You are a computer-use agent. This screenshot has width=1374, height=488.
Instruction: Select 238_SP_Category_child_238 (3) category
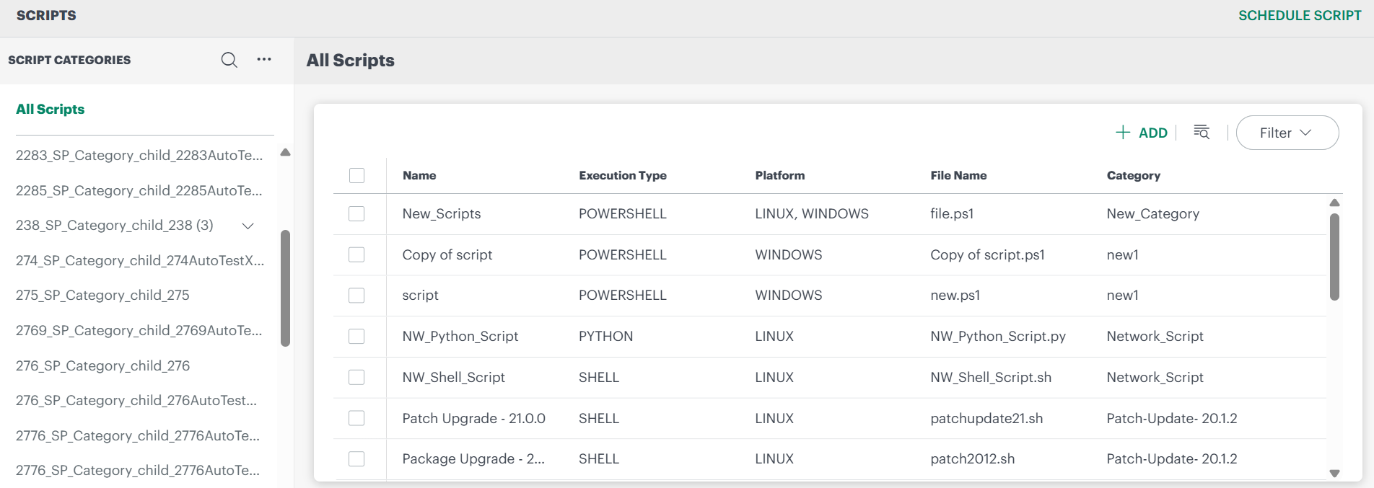[x=115, y=225]
